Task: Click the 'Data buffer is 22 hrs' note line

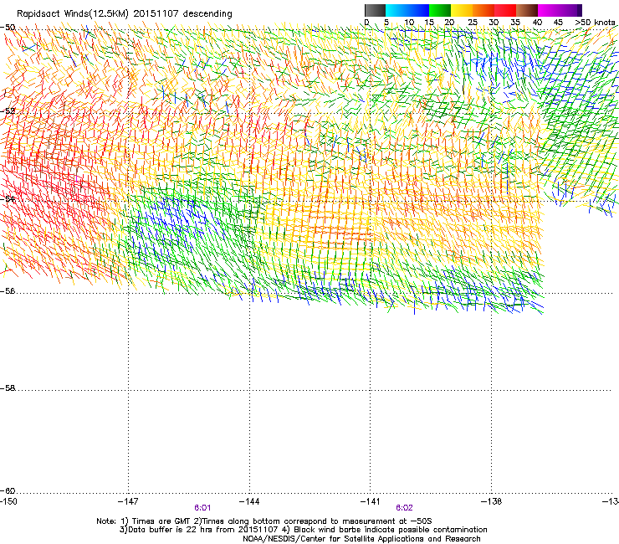Action: click(303, 530)
